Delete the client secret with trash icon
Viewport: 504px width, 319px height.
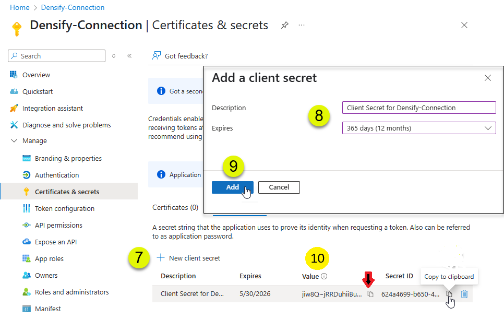[464, 293]
